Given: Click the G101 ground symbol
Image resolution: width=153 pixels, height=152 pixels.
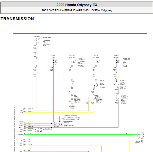Looking at the screenshot, I should click(72, 104).
